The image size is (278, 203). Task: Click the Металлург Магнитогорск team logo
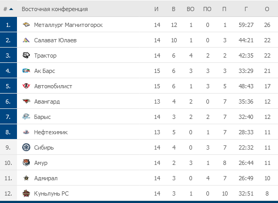tap(26, 25)
